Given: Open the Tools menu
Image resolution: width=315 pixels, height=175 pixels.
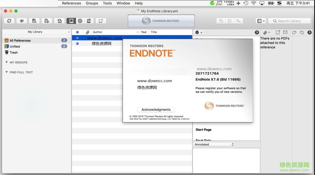Looking at the screenshot, I should click(x=107, y=3).
